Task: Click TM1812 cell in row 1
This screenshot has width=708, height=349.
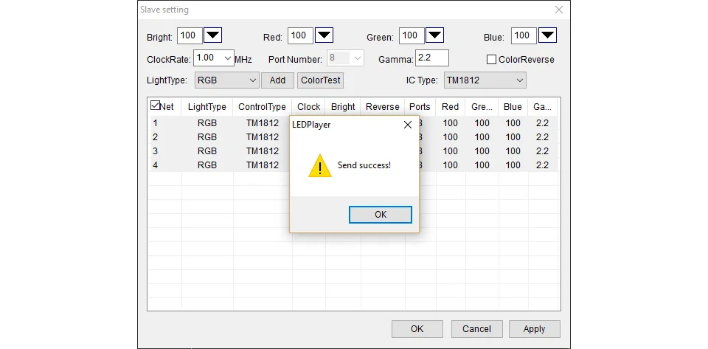Action: coord(263,122)
